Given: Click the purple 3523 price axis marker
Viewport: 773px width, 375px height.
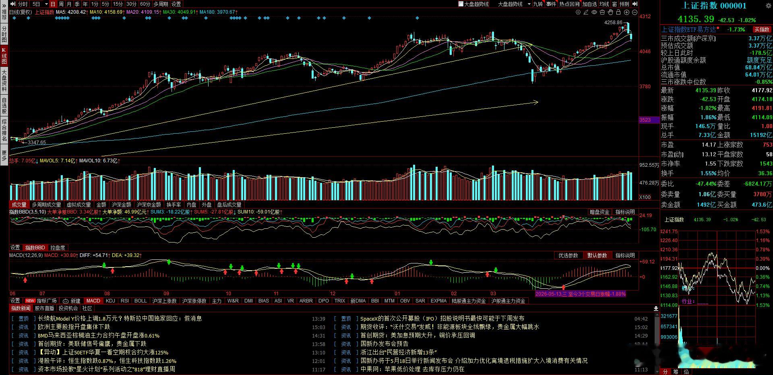Looking at the screenshot, I should click(x=649, y=120).
